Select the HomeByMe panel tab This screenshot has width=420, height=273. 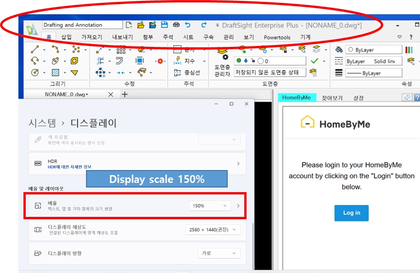pos(297,97)
